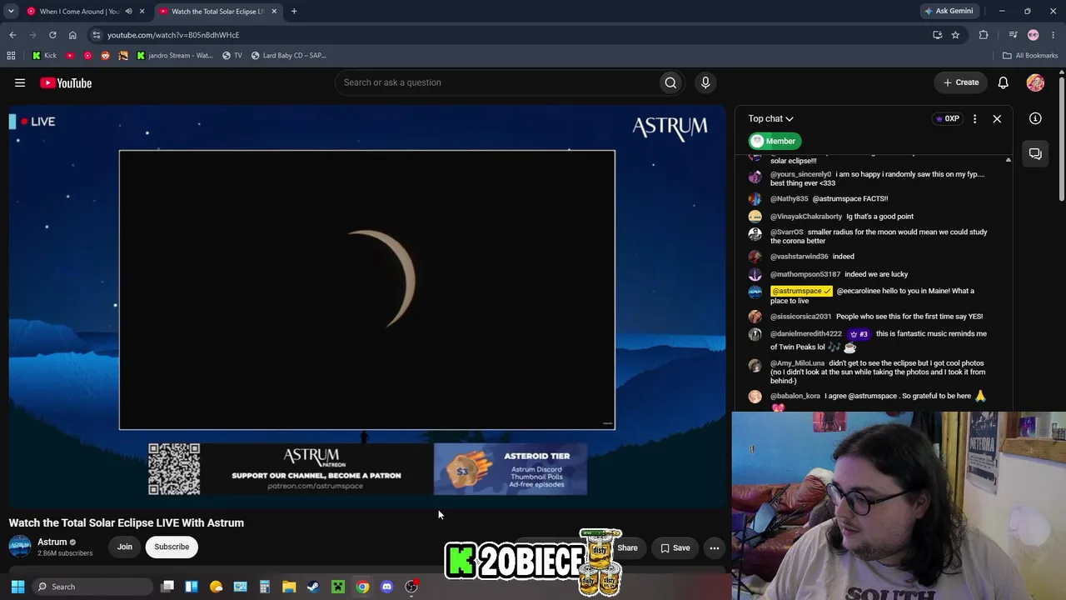The width and height of the screenshot is (1066, 600).
Task: Subscribe to the Astrum channel
Action: pos(172,547)
